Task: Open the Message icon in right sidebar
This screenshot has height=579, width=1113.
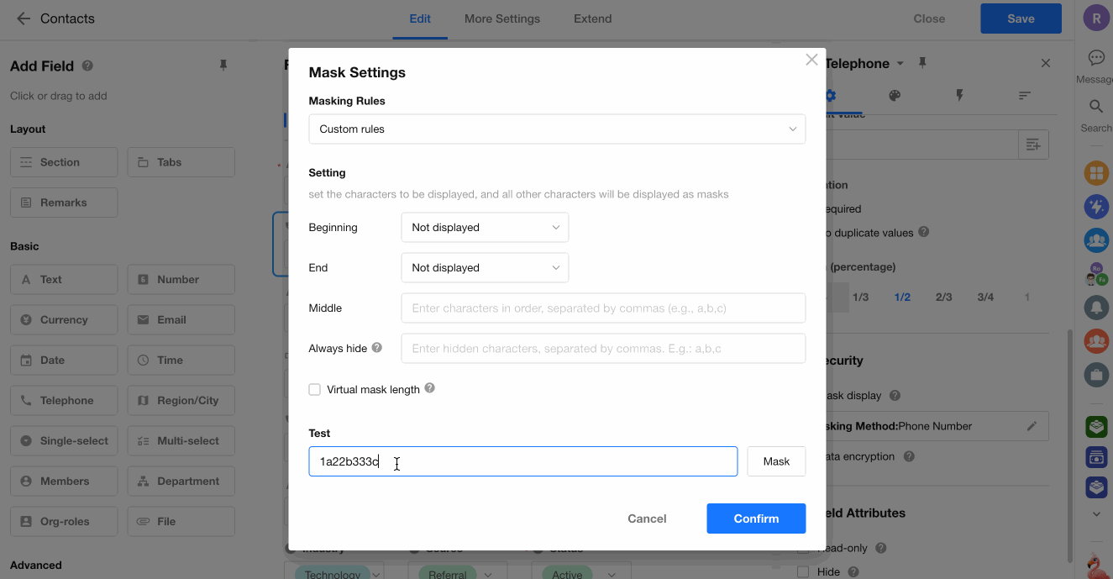Action: tap(1096, 58)
